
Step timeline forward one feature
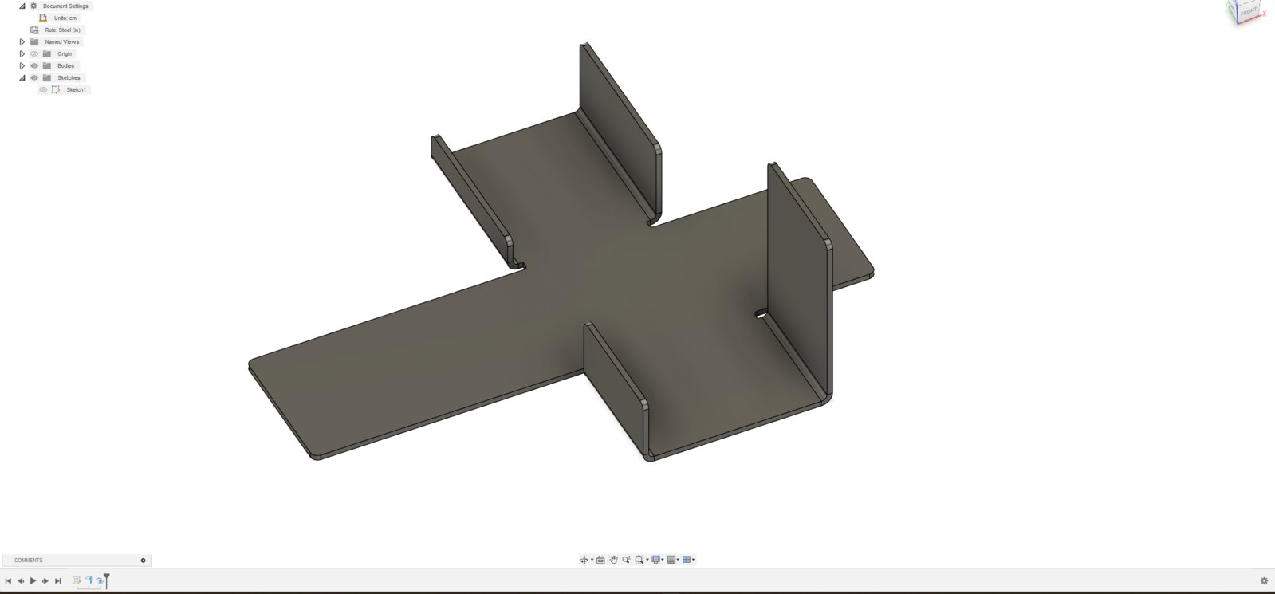click(x=45, y=580)
